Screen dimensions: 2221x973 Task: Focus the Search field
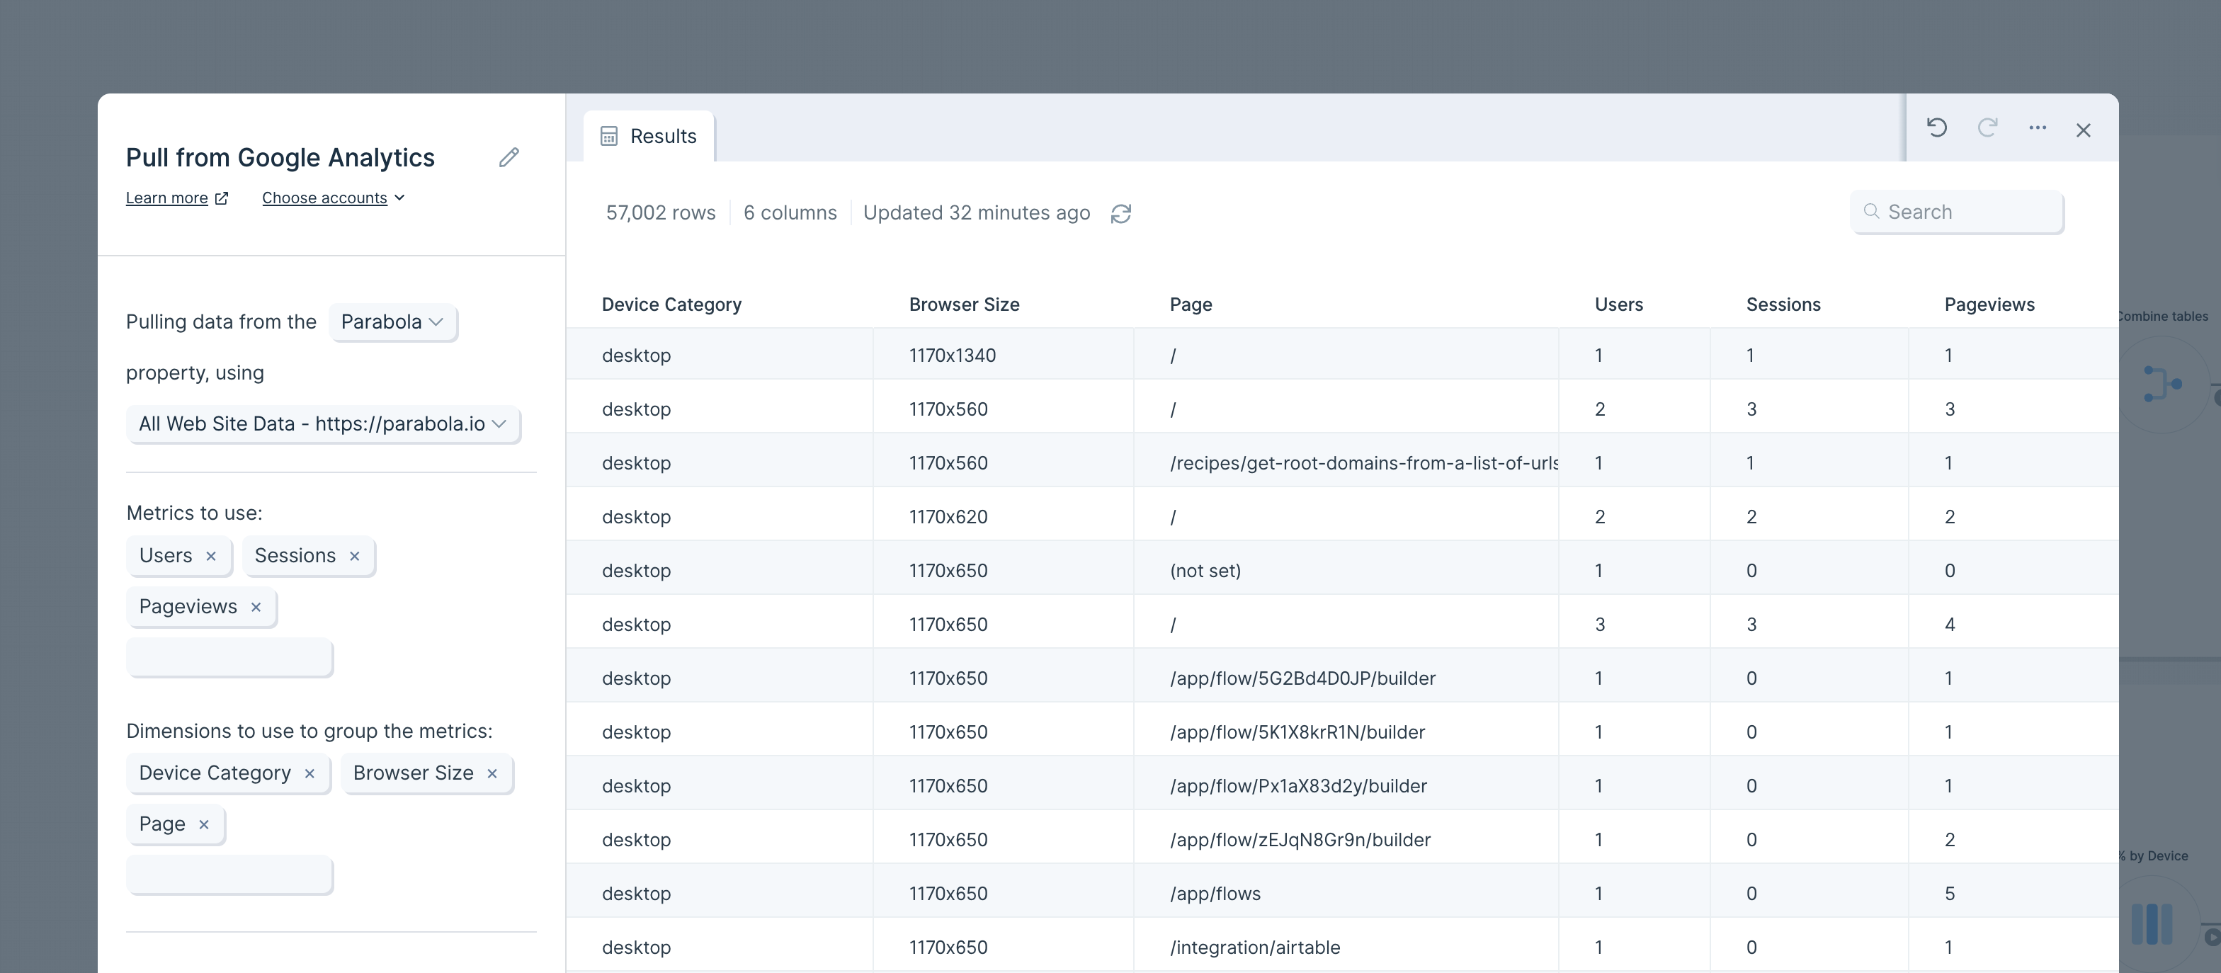pos(1956,212)
